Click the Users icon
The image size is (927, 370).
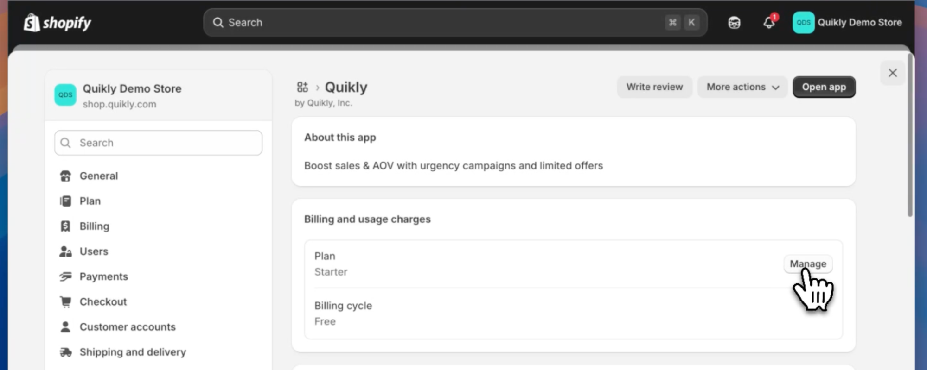[65, 251]
